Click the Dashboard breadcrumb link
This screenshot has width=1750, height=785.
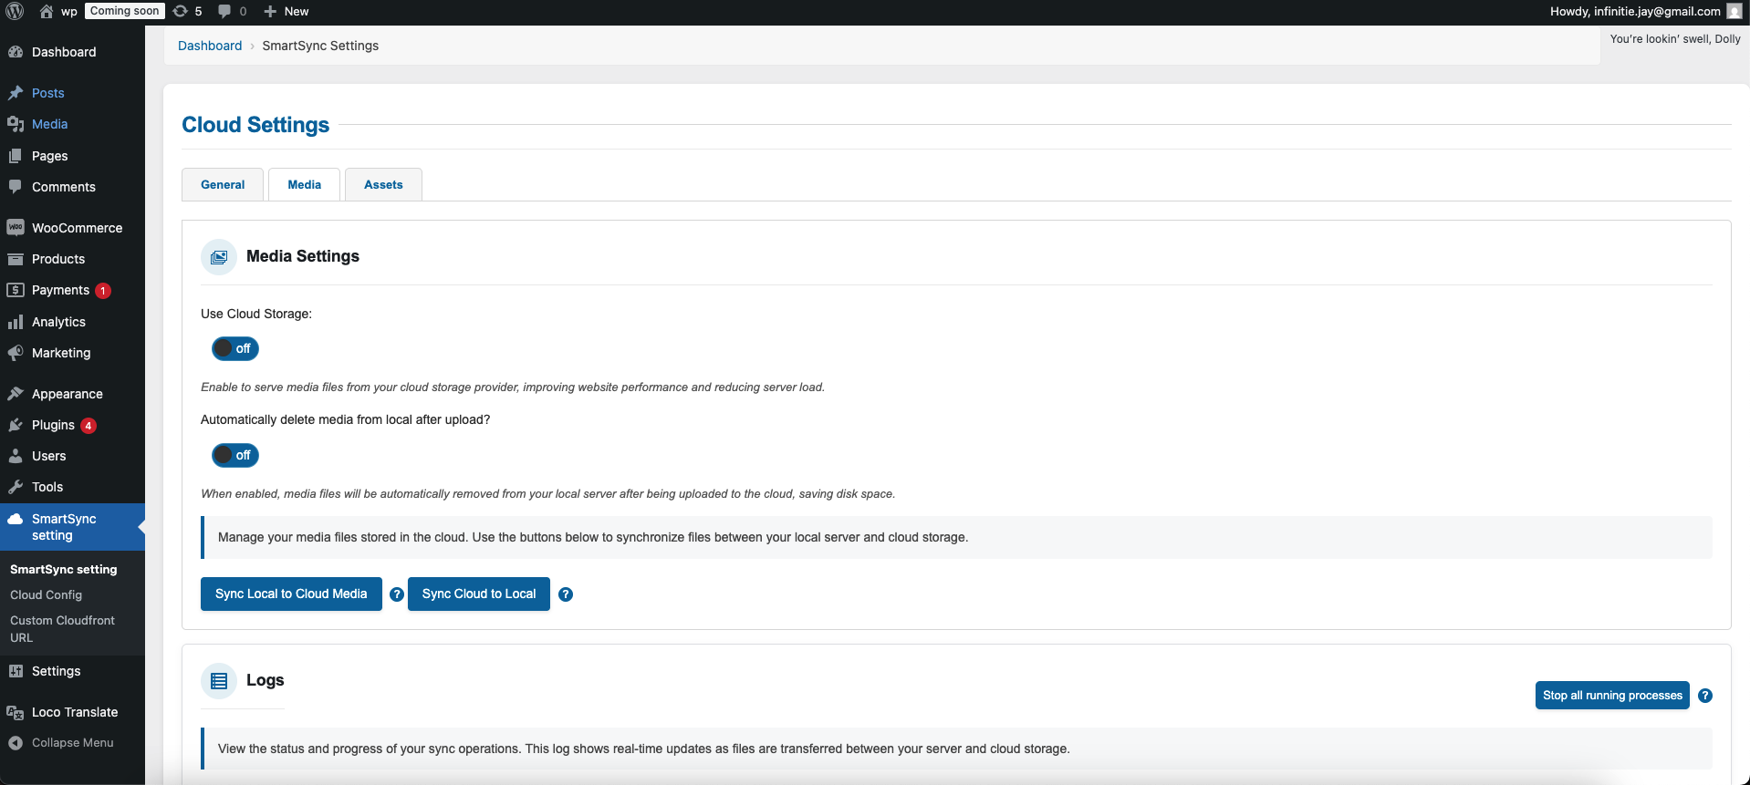(x=210, y=46)
